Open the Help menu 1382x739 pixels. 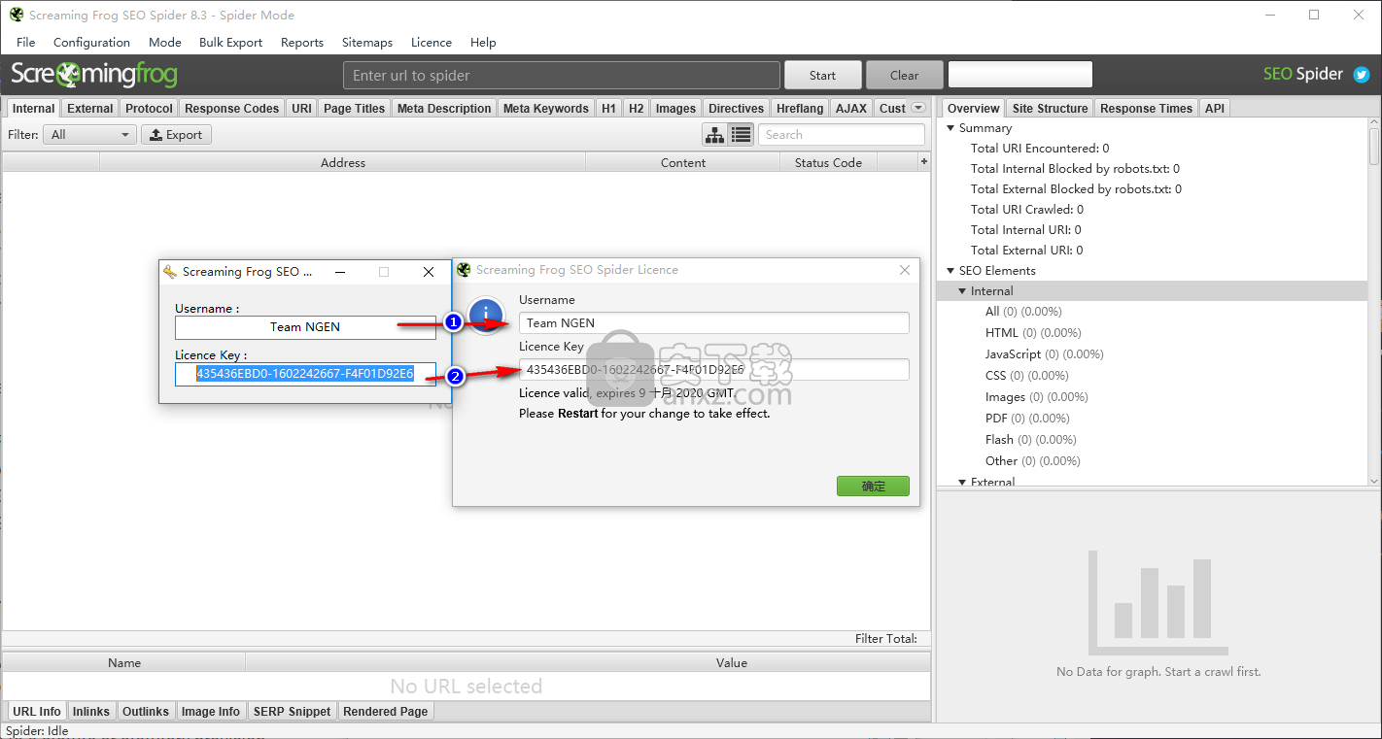(483, 43)
